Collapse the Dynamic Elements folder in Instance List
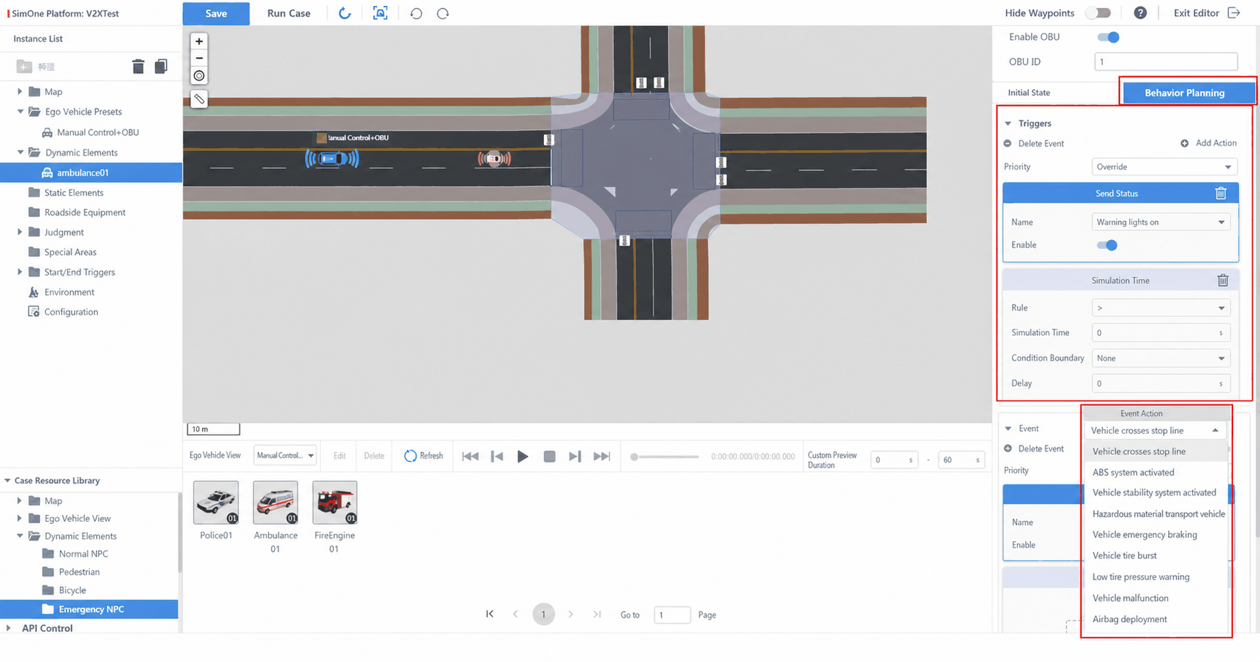Screen dimensions: 1260x662 [x=20, y=152]
